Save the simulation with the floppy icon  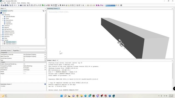tap(5, 5)
